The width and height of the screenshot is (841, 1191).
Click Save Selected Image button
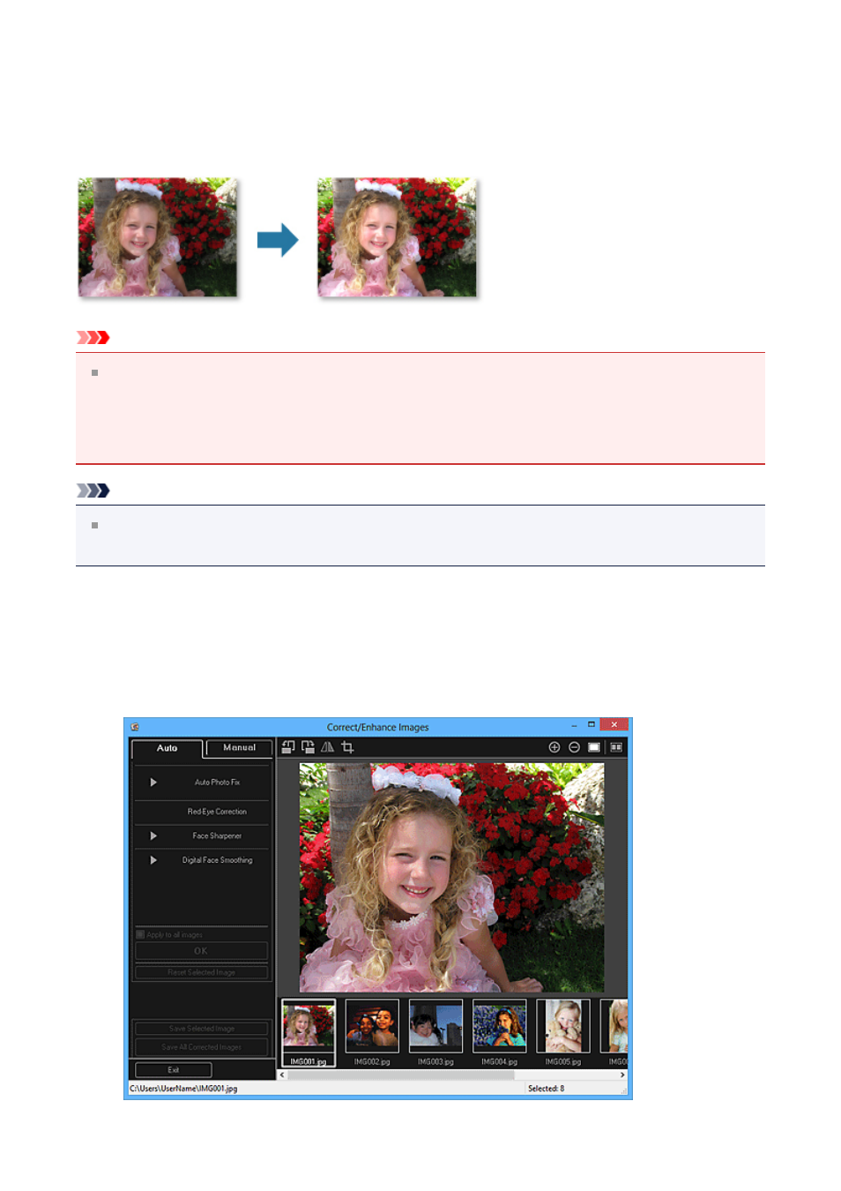pos(201,1029)
